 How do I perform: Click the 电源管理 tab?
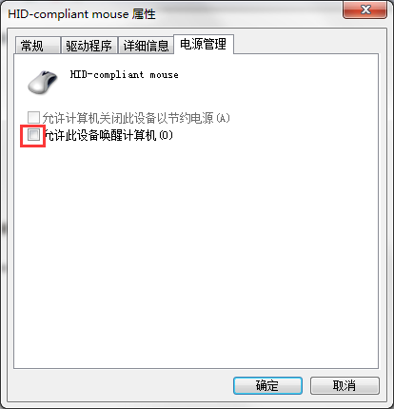click(204, 44)
